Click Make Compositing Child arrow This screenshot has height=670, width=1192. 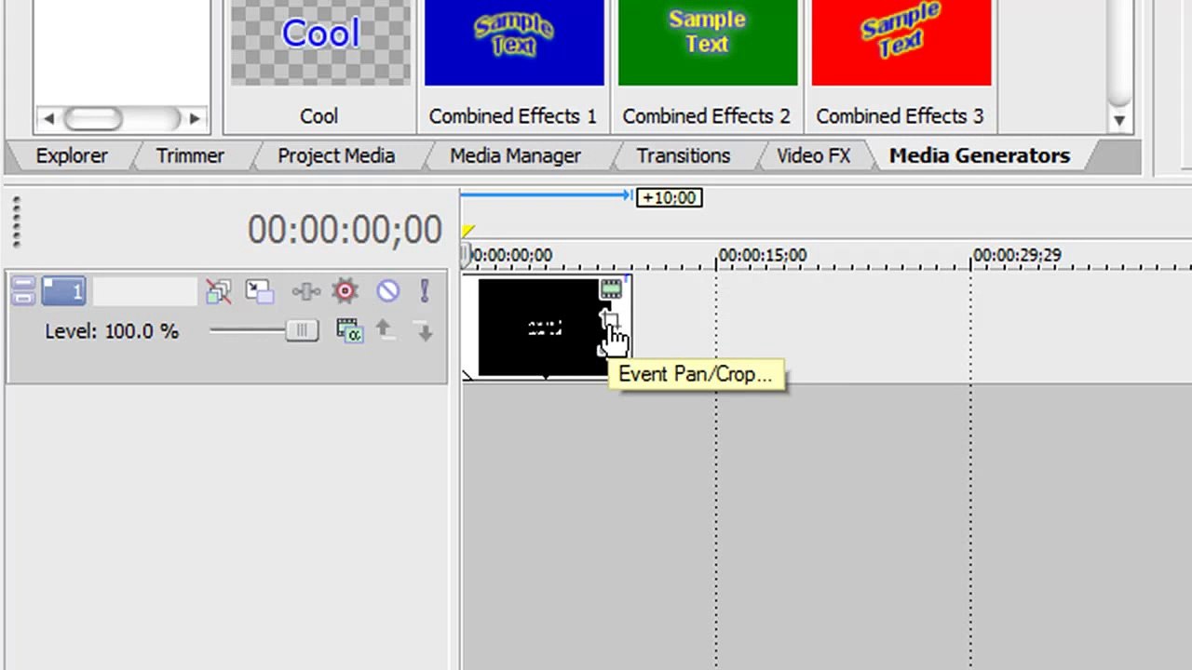coord(424,330)
